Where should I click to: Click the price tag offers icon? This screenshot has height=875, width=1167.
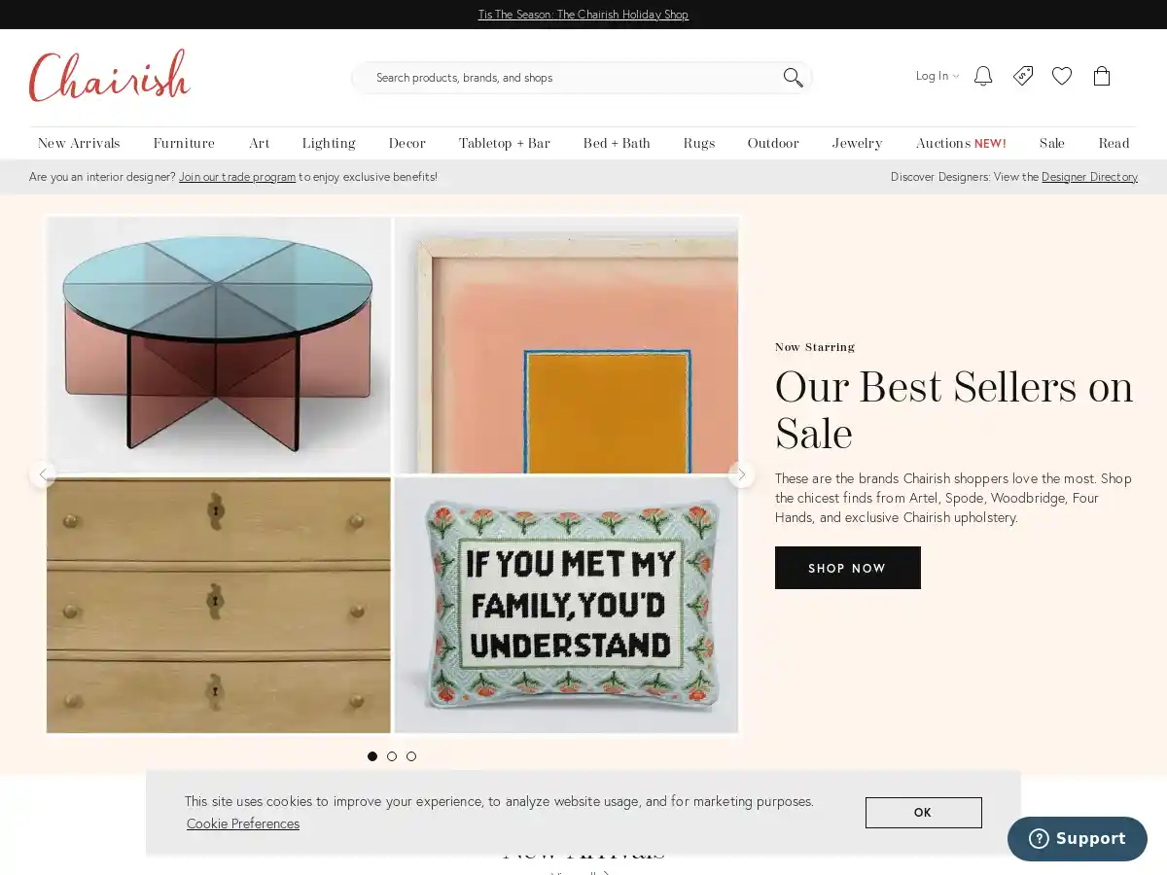pos(1023,76)
